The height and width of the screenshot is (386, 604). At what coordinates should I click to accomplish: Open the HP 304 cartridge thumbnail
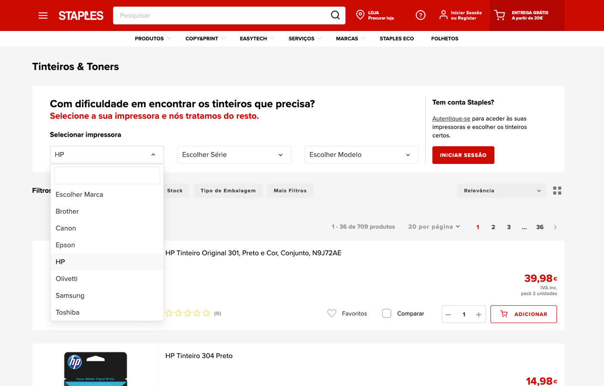(95, 369)
